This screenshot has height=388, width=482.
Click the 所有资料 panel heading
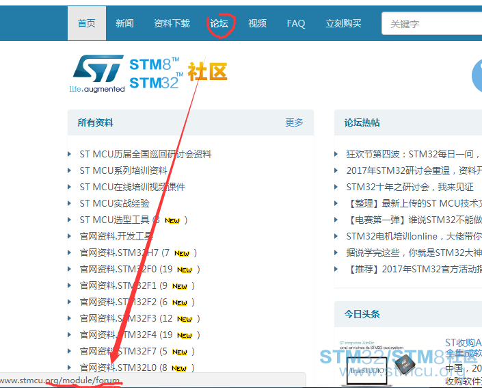click(95, 122)
